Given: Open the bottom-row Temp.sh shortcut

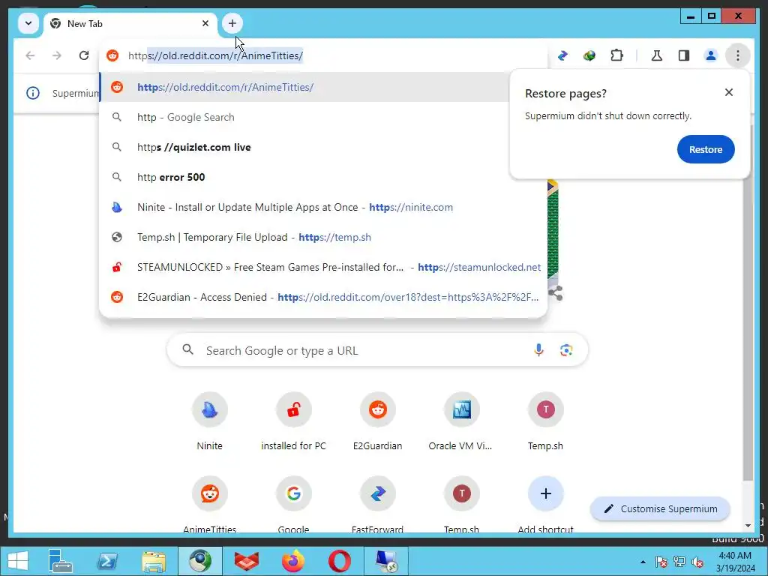Looking at the screenshot, I should click(461, 503).
